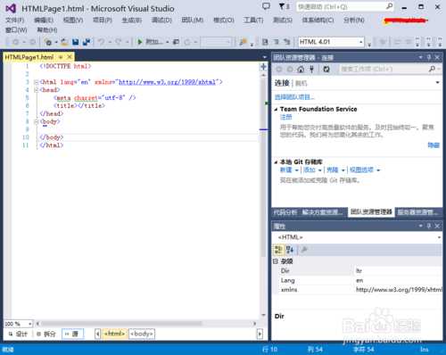This screenshot has width=446, height=355.
Task: Collapse the misc category in Properties
Action: click(x=276, y=261)
